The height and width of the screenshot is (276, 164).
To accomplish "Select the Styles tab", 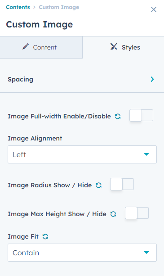I will pyautogui.click(x=123, y=47).
